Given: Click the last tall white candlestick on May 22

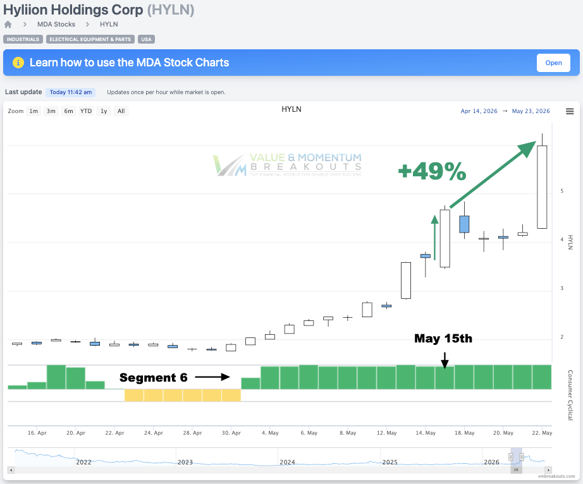Looking at the screenshot, I should point(542,187).
